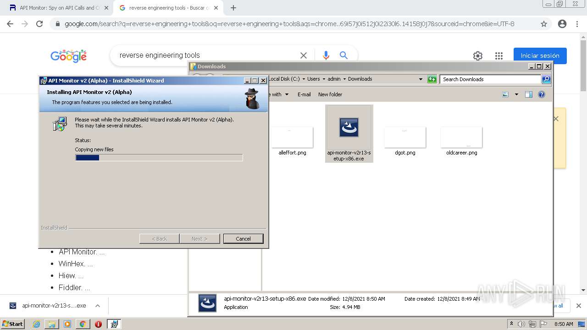Click Iniciar sesión button

[x=540, y=56]
